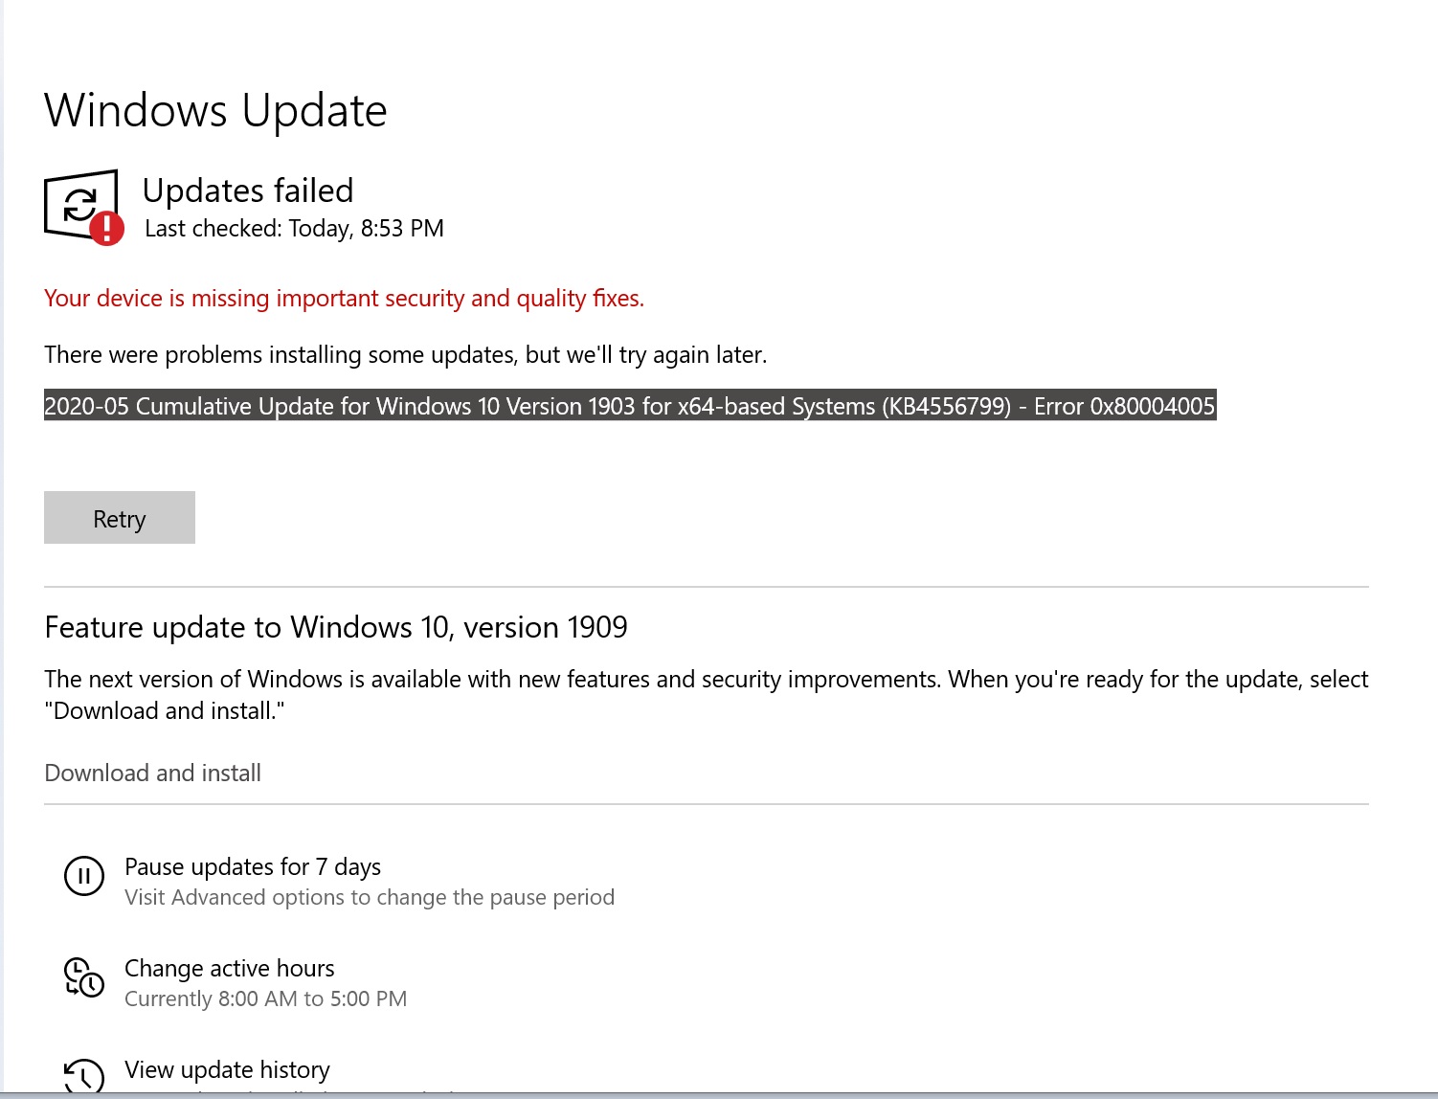
Task: Click the Windows Update page title
Action: coord(216,111)
